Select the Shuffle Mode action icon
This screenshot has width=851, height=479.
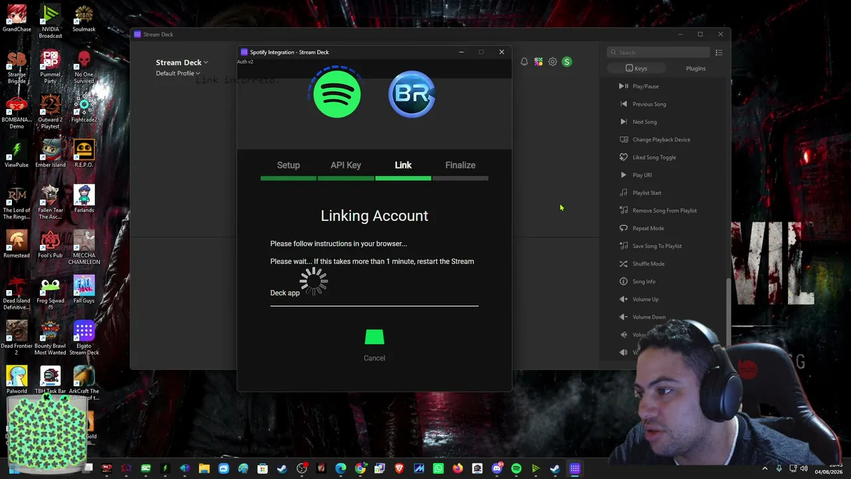coord(623,263)
